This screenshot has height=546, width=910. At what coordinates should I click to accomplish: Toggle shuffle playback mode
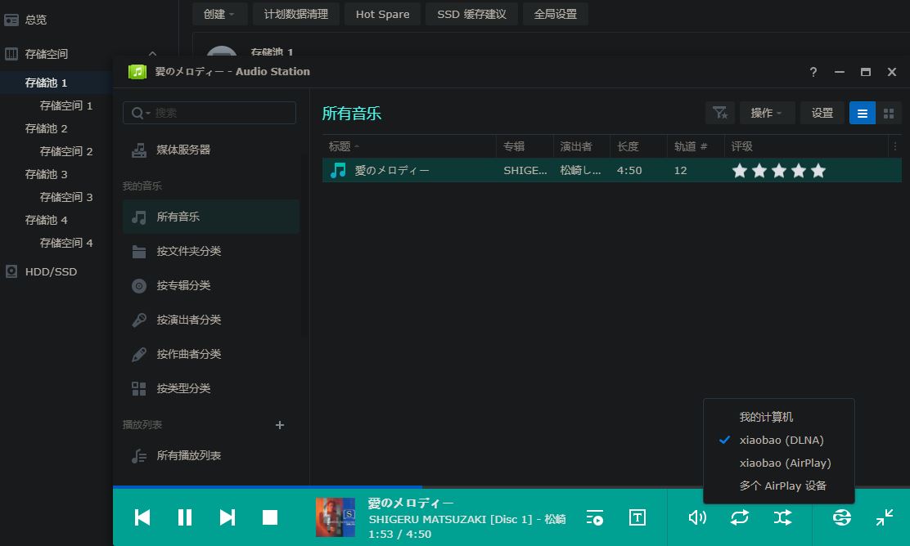[x=782, y=517]
